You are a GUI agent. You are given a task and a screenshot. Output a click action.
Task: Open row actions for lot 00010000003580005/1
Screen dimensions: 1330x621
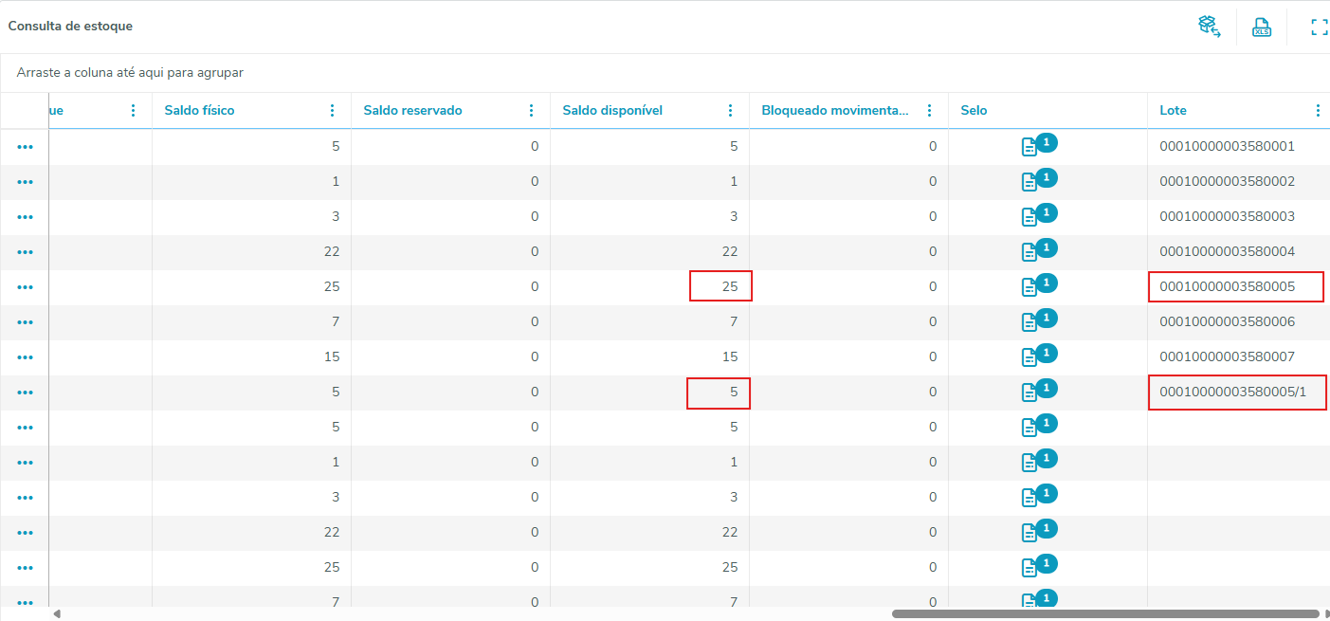coord(25,393)
